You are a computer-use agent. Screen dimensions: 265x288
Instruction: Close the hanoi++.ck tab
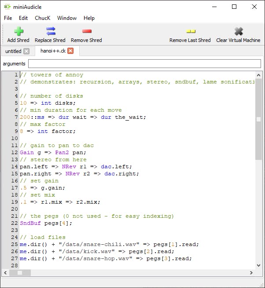click(70, 51)
